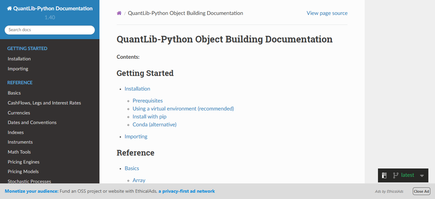Open the Array link under Basics
Viewport: 435px width, 199px height.
tap(139, 180)
